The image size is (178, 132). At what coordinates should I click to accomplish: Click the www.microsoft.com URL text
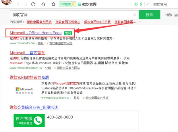pos(22,43)
